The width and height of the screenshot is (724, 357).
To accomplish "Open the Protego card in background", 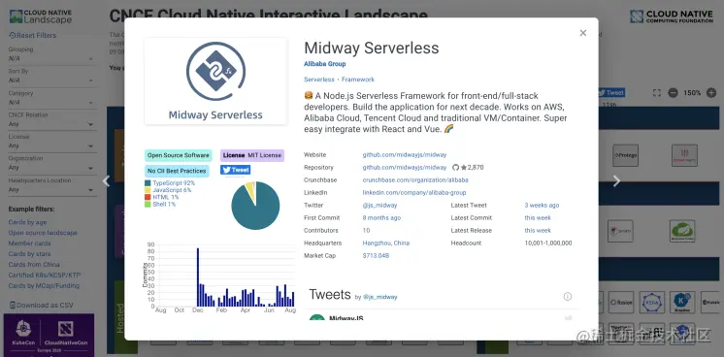I will click(625, 155).
